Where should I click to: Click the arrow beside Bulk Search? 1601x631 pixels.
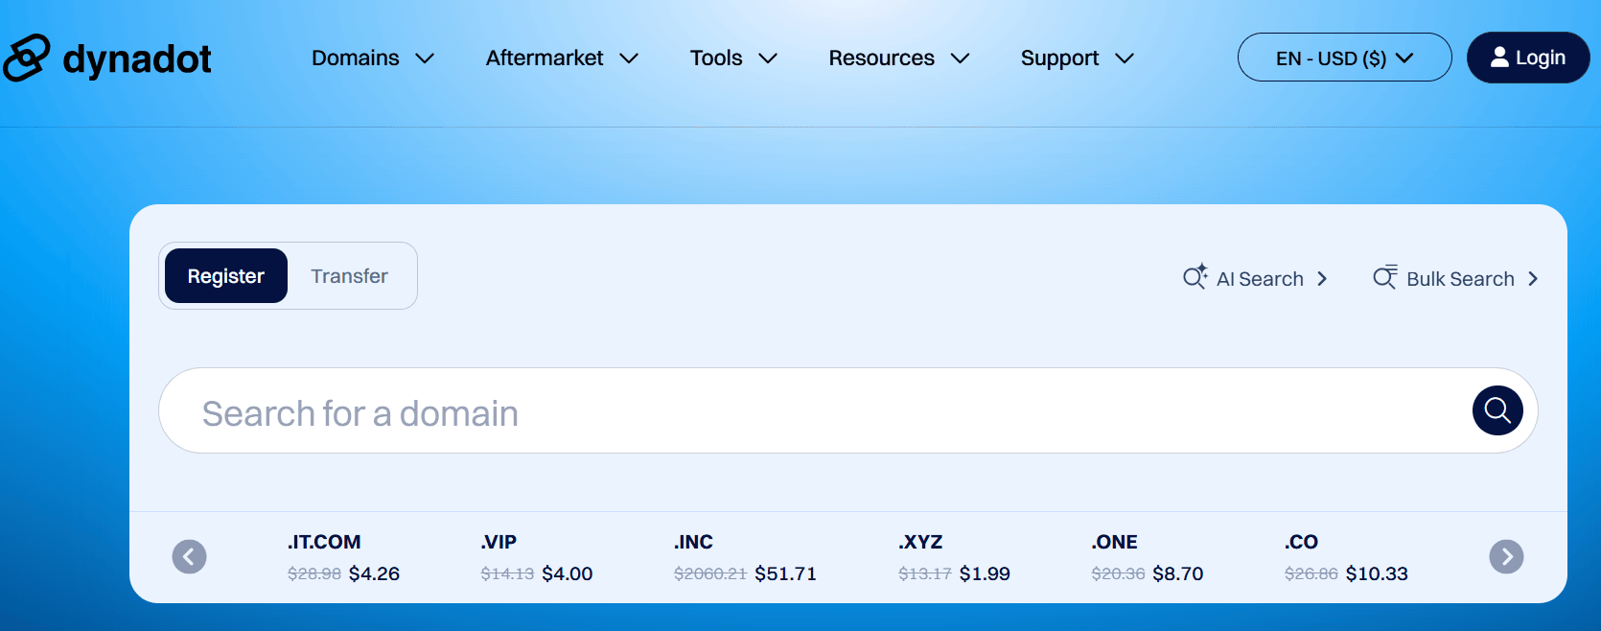1533,279
